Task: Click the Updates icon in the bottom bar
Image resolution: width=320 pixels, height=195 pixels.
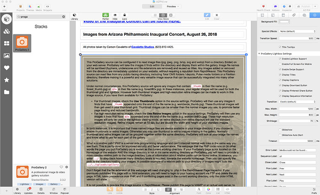Action: tap(29, 189)
